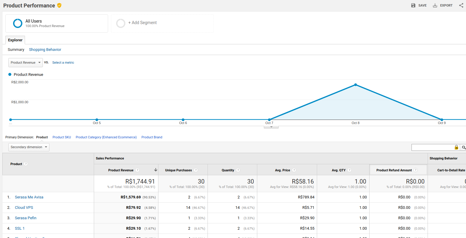Click the share icon in header
This screenshot has width=466, height=238.
(461, 5)
